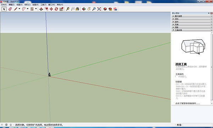The image size is (213, 128).
Task: Select the Rectangle shape tool
Action: [x=32, y=9]
